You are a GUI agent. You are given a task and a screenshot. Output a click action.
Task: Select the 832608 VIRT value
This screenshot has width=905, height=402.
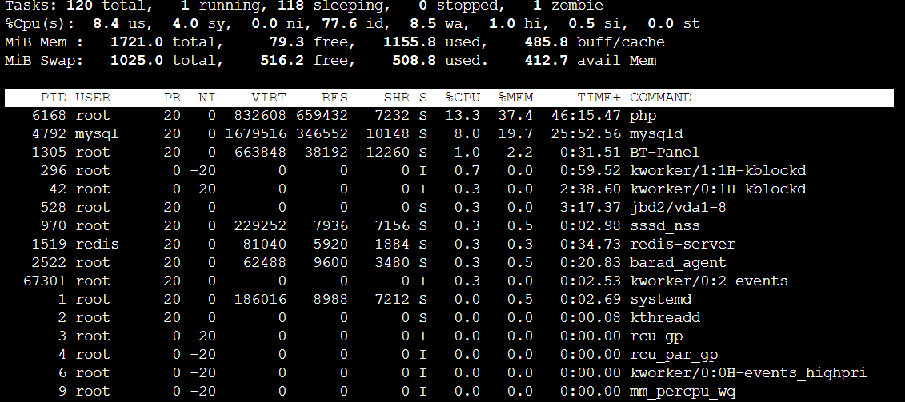(x=260, y=115)
